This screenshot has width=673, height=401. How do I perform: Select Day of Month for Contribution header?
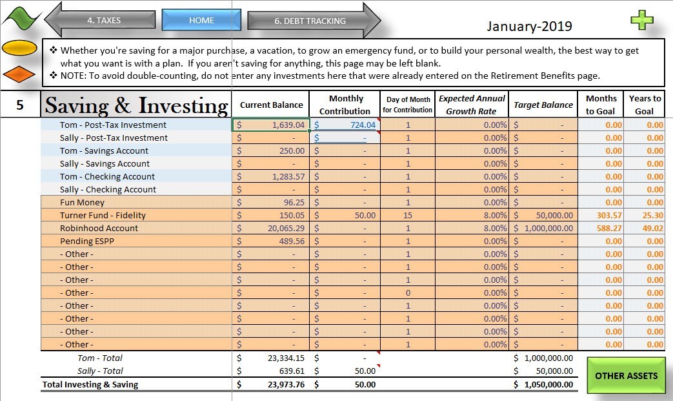point(408,105)
